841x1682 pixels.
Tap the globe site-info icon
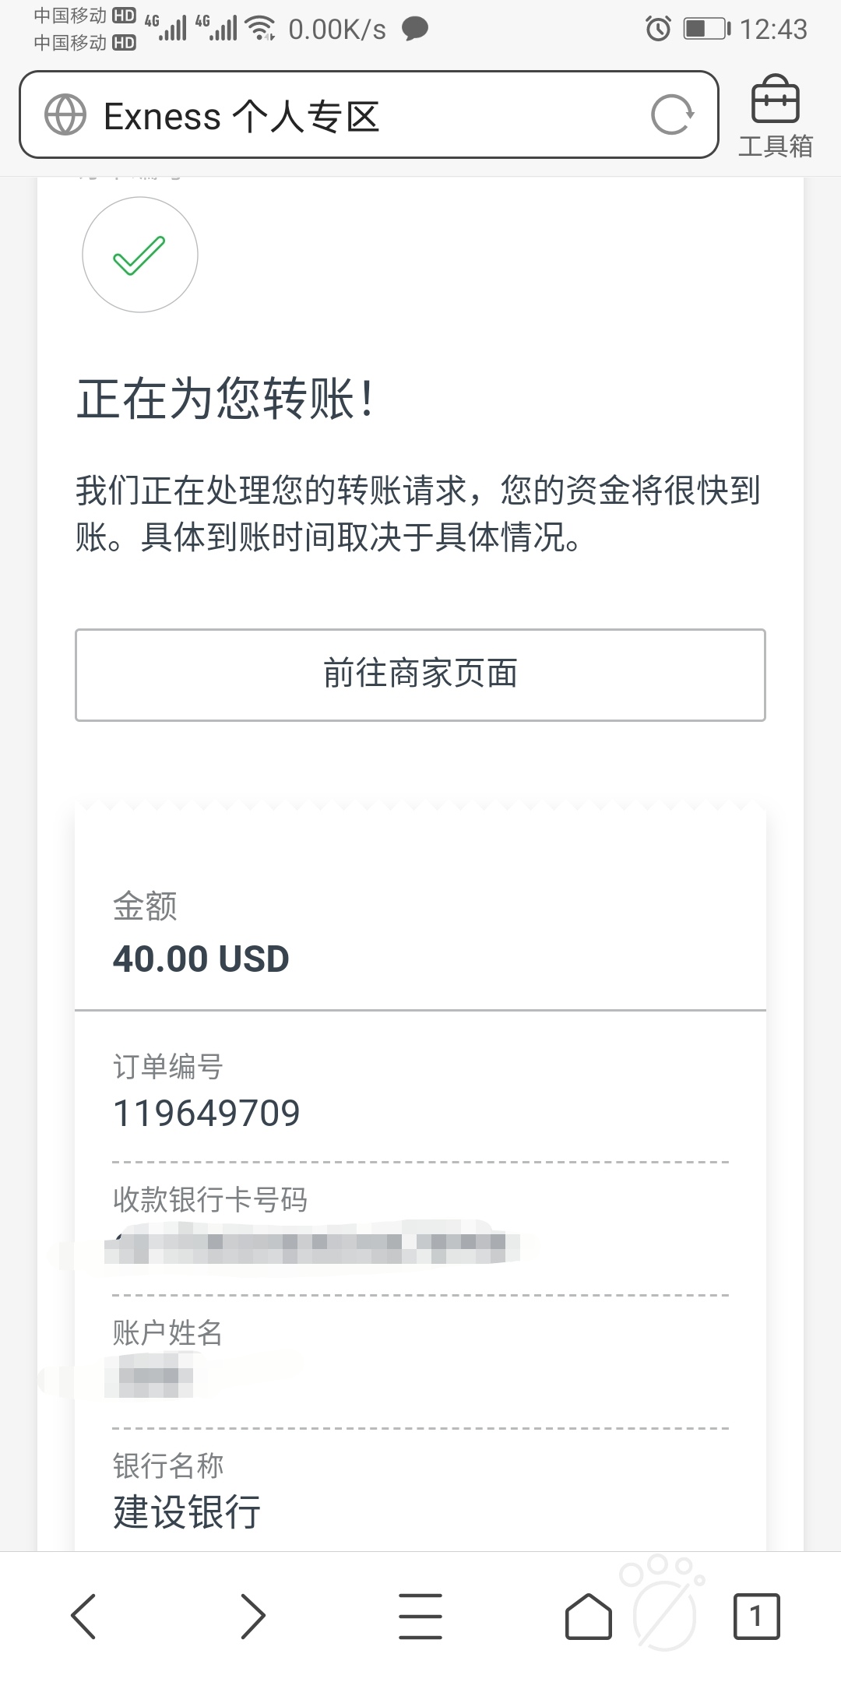(65, 115)
